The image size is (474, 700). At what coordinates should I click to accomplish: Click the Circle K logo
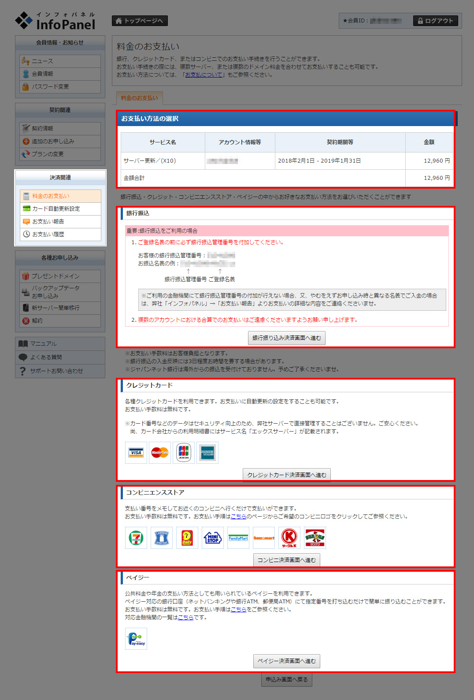pos(289,538)
